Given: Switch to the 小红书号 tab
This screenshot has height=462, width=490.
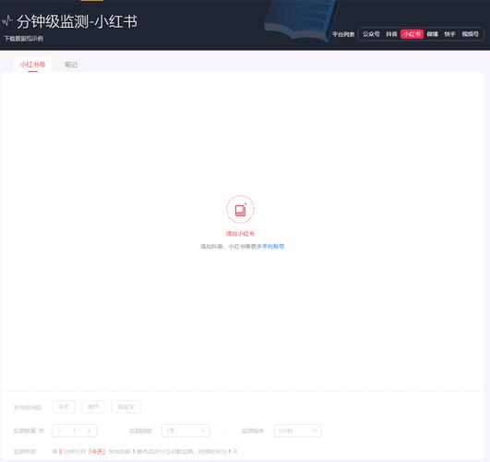Looking at the screenshot, I should (x=32, y=65).
